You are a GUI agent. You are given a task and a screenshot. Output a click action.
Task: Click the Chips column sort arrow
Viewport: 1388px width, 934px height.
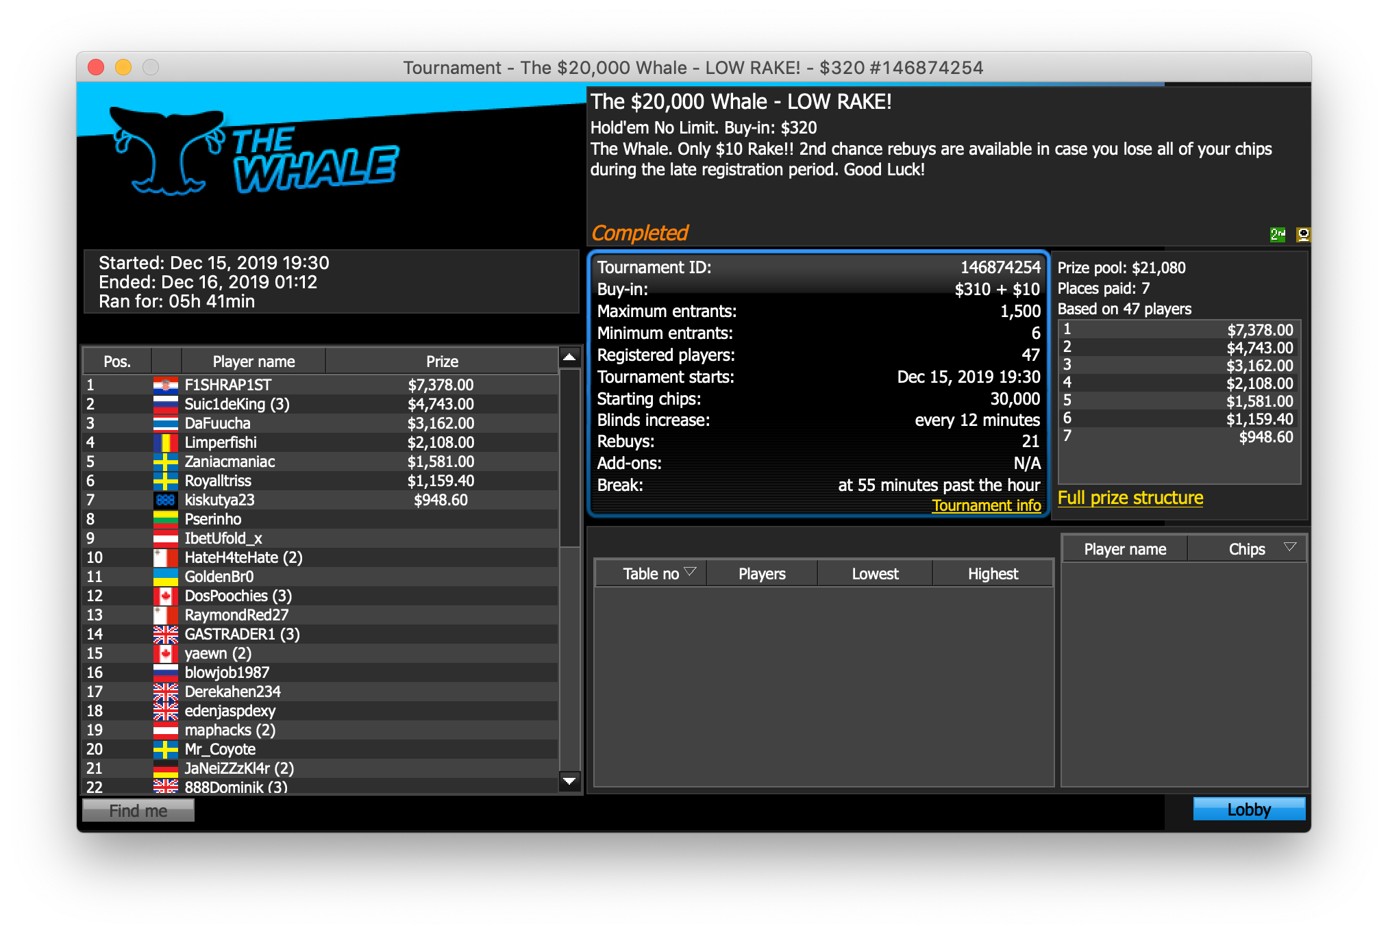tap(1290, 547)
